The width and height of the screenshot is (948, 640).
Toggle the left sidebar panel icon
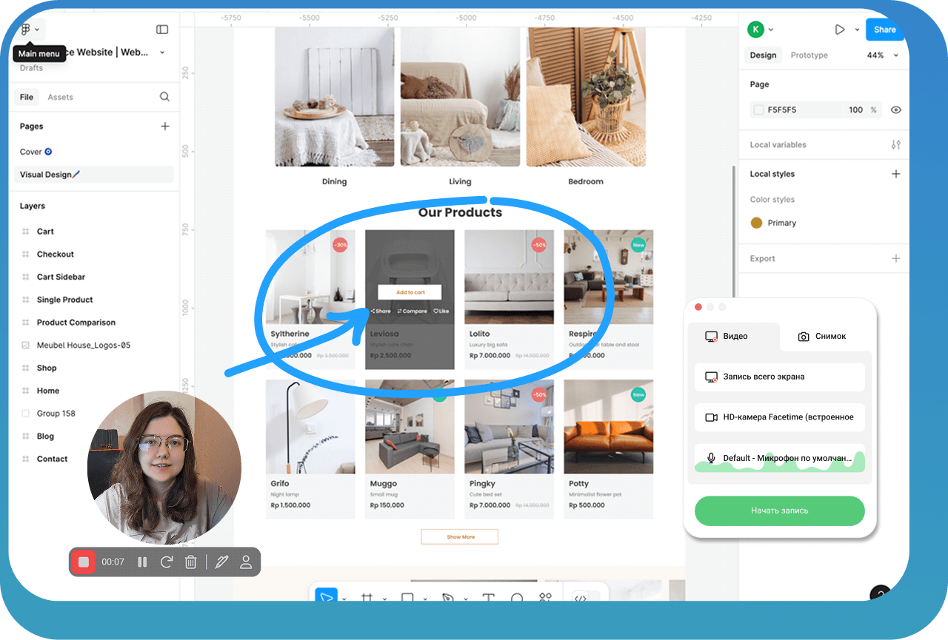click(162, 30)
